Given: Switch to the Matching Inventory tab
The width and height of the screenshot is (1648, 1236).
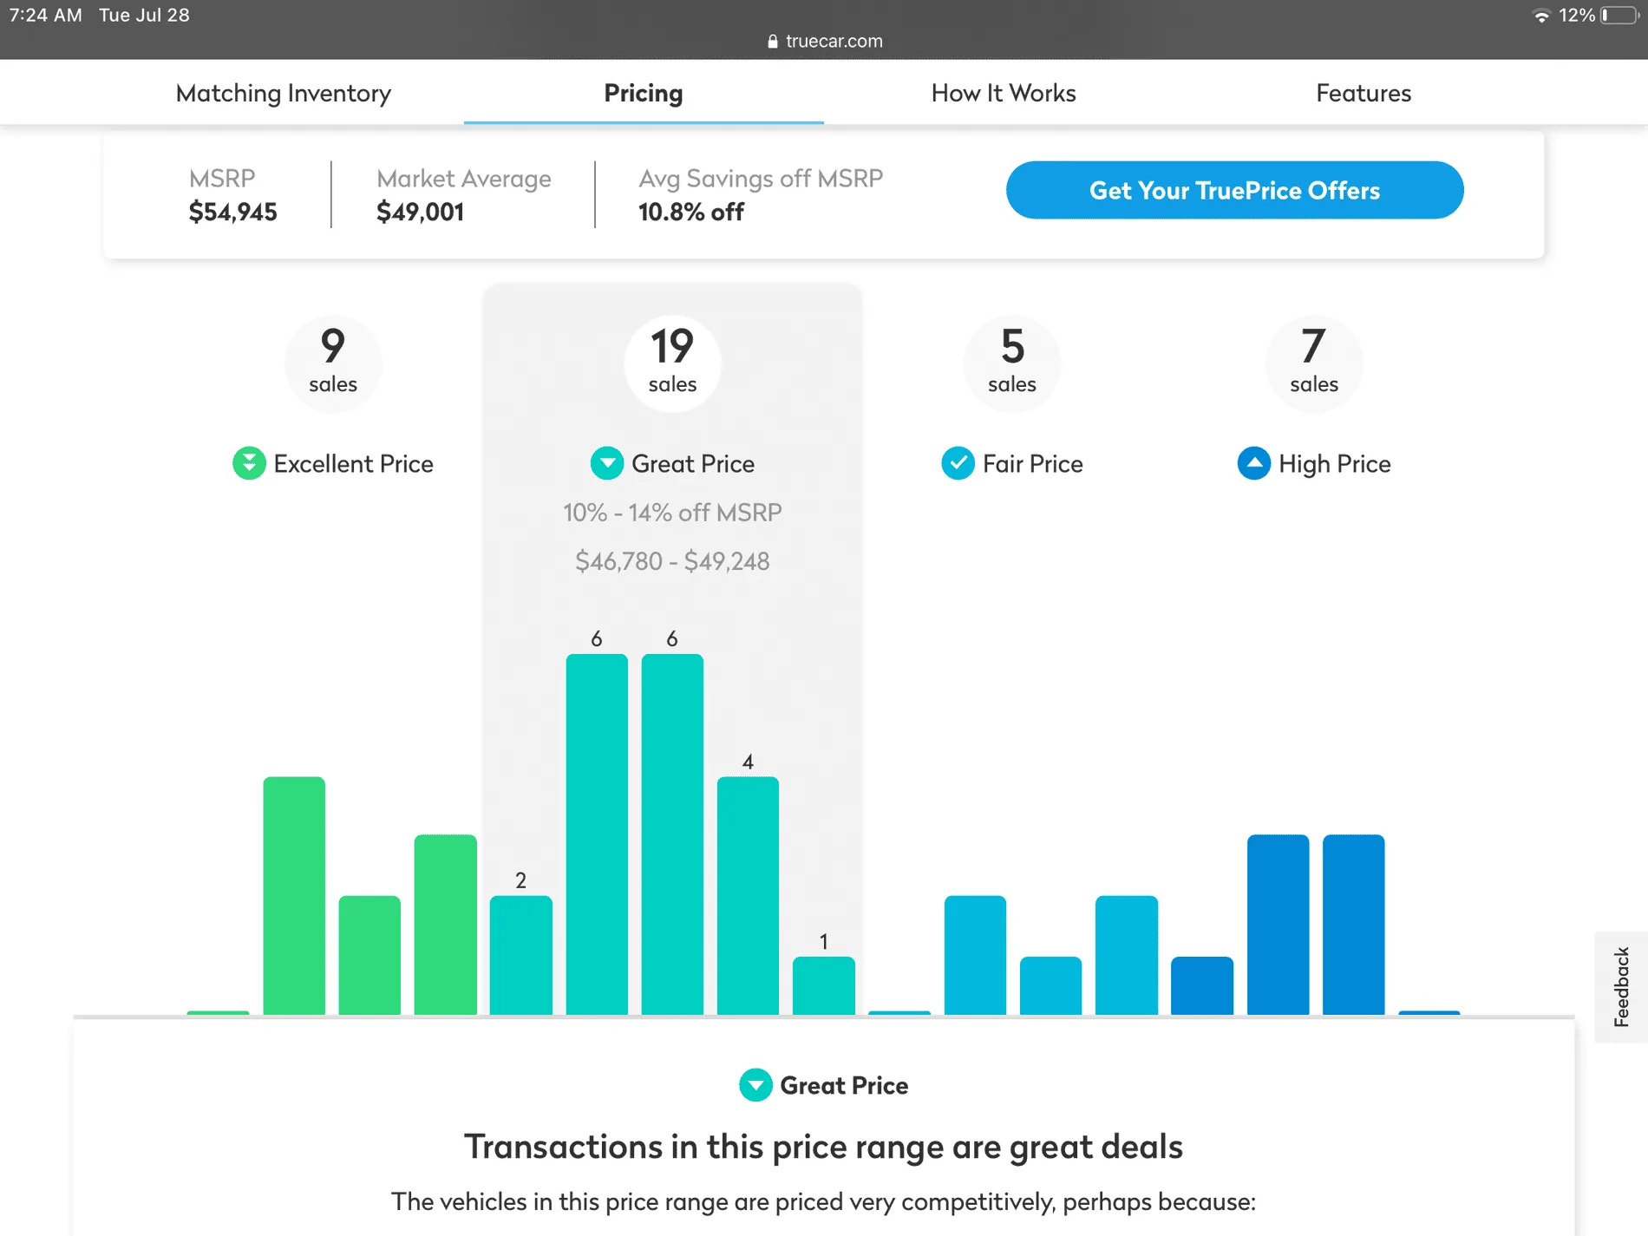Looking at the screenshot, I should [284, 93].
